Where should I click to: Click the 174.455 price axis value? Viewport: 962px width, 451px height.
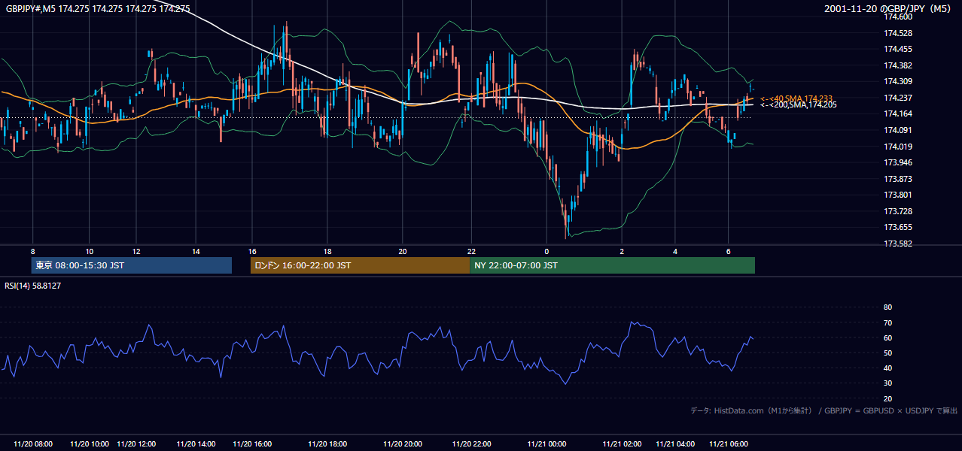pyautogui.click(x=897, y=49)
